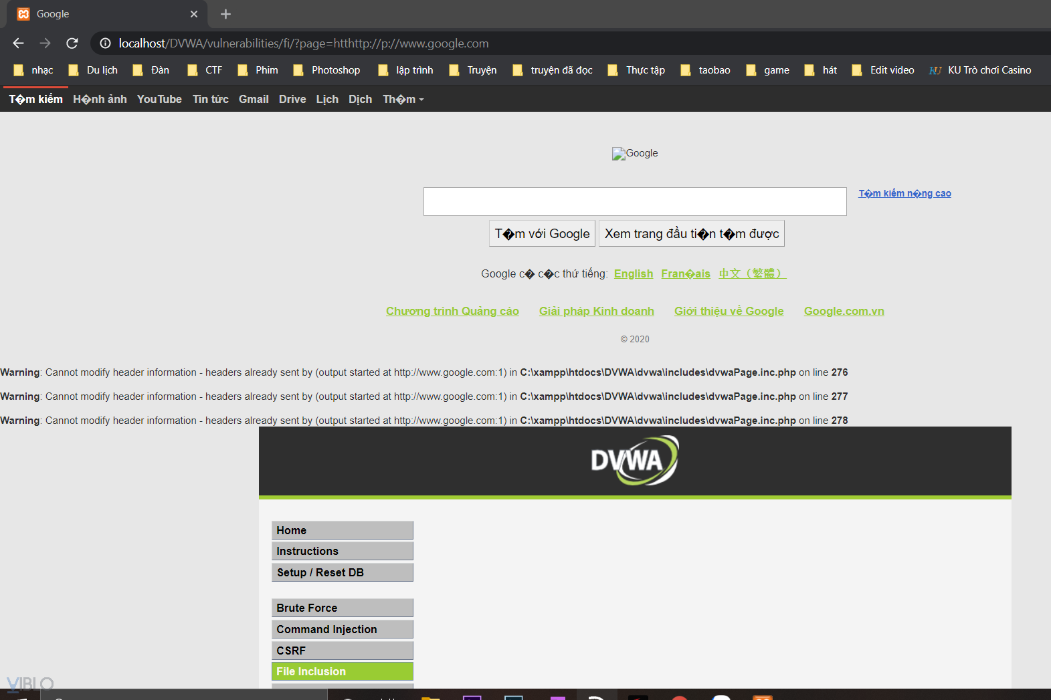
Task: Open the taobao bookmark folder
Action: coord(705,70)
